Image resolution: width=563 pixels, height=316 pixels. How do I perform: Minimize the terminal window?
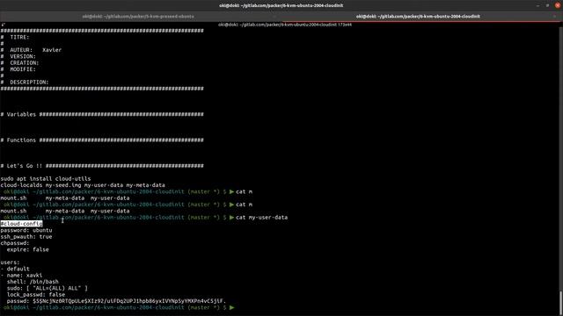click(537, 5)
